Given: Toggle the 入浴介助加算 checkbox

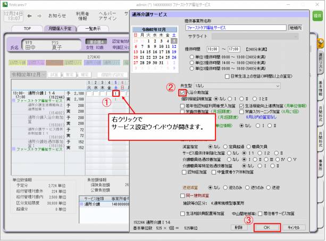Looking at the screenshot, I should pyautogui.click(x=182, y=92).
